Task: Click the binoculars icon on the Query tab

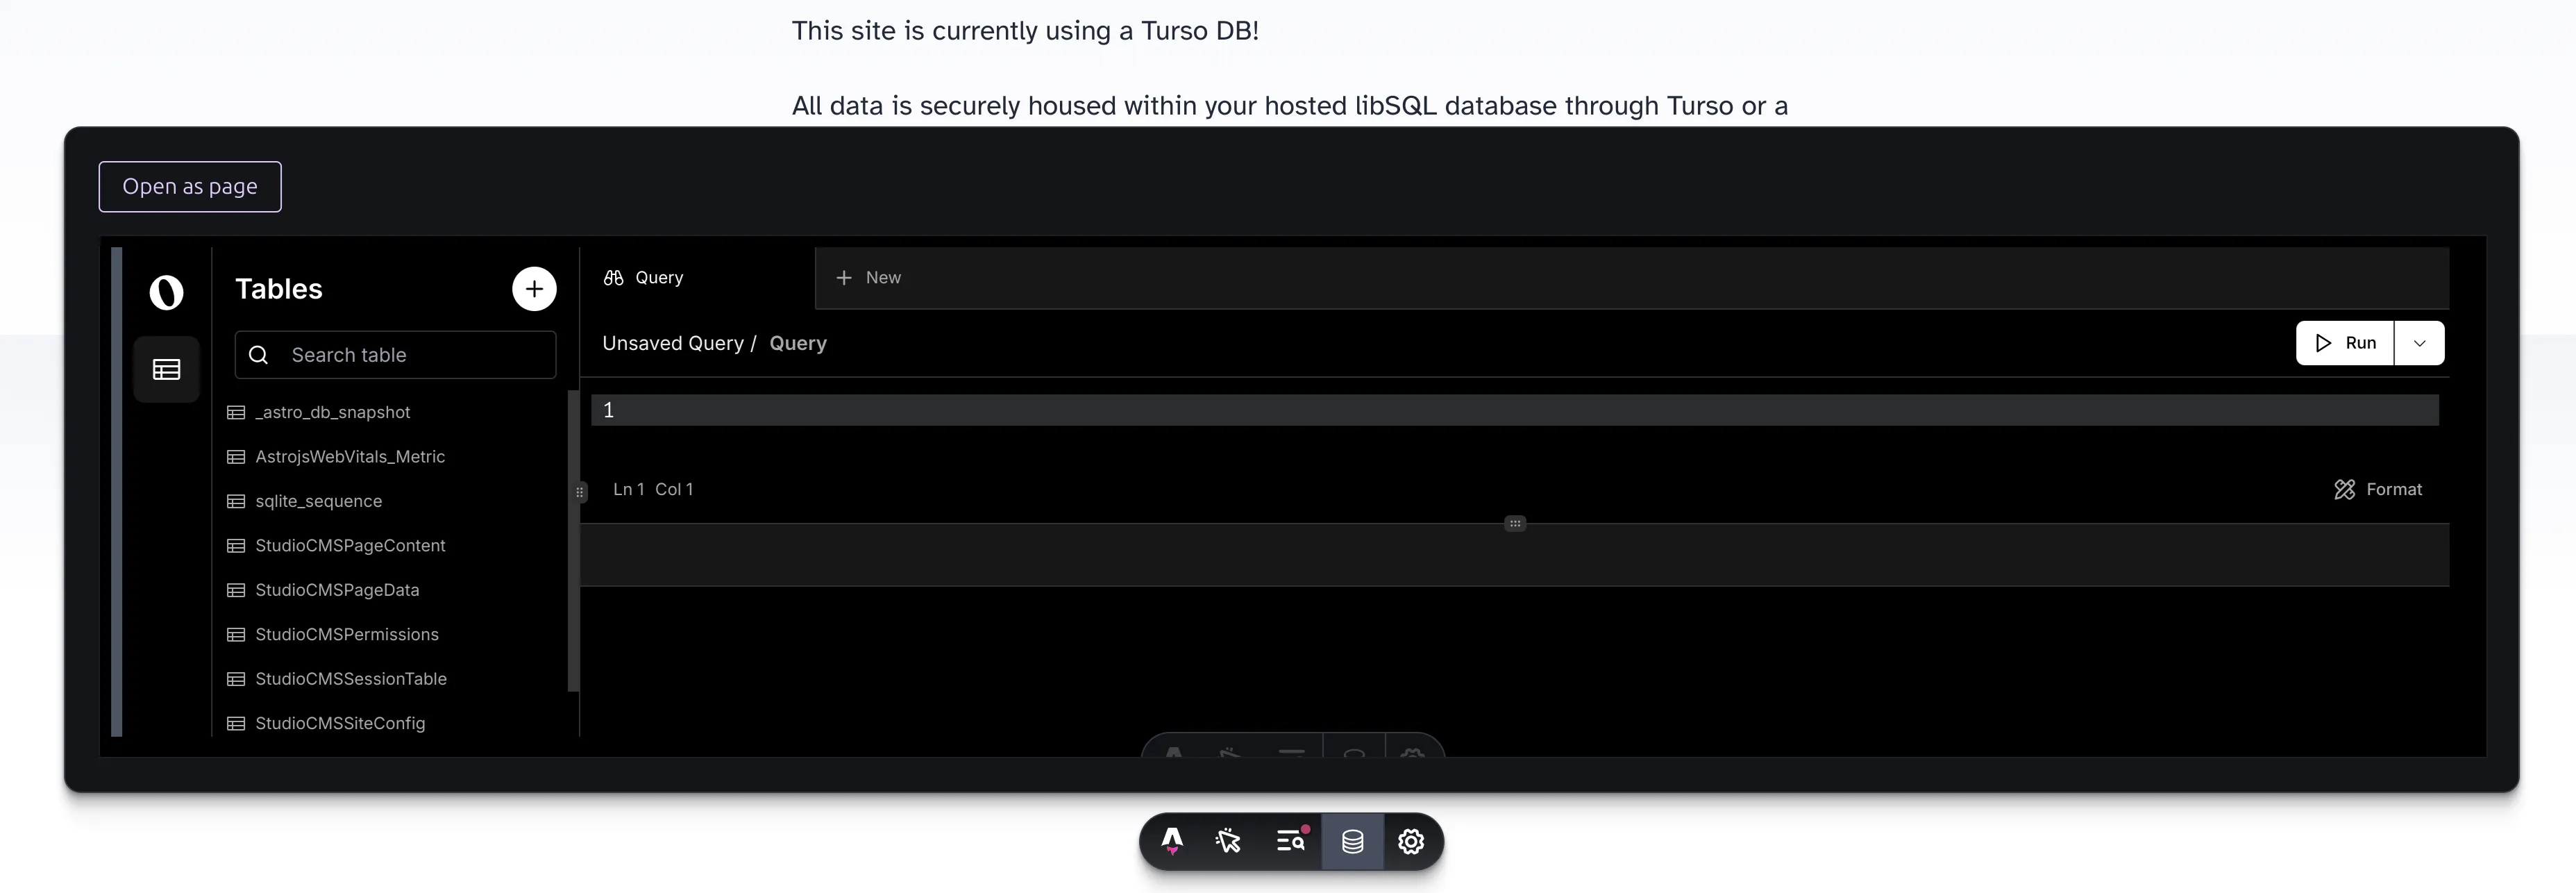Action: coord(613,277)
